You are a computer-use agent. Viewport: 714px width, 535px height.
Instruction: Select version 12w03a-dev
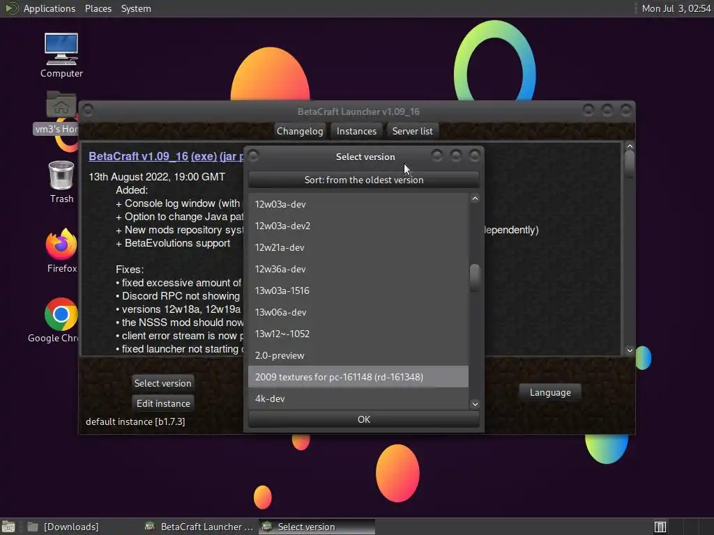click(358, 204)
